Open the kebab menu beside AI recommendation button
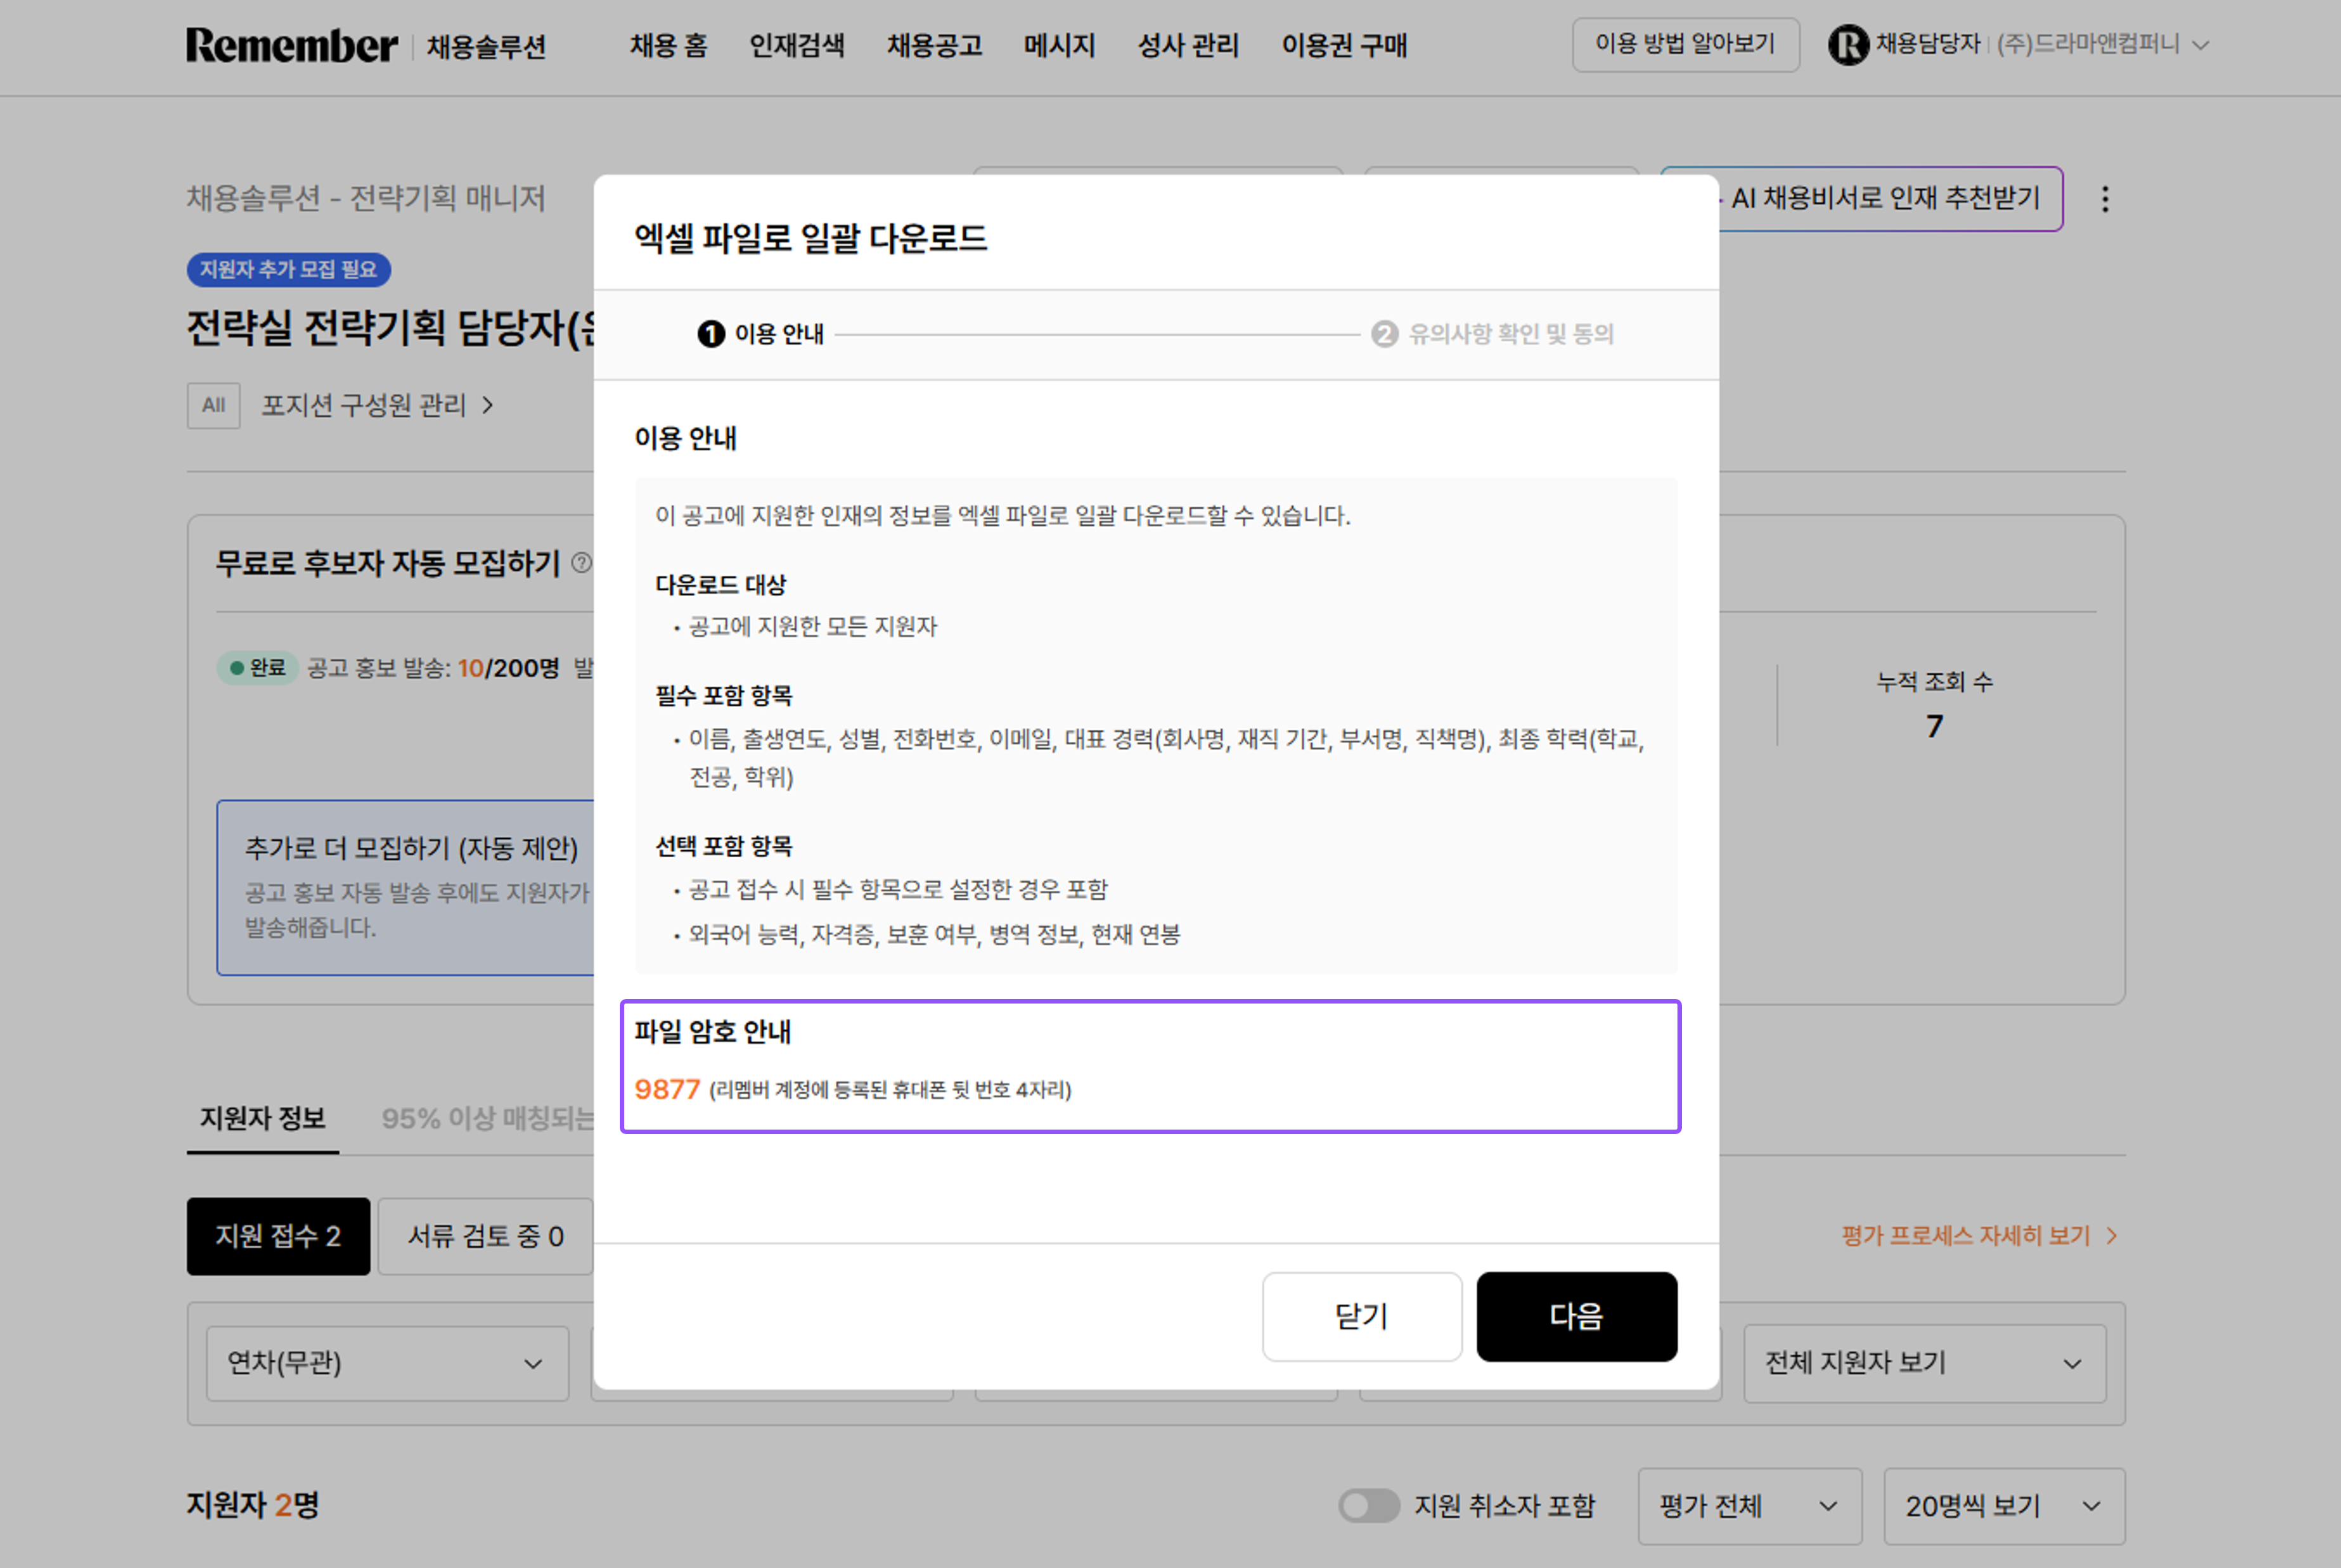The width and height of the screenshot is (2341, 1568). 2105,199
